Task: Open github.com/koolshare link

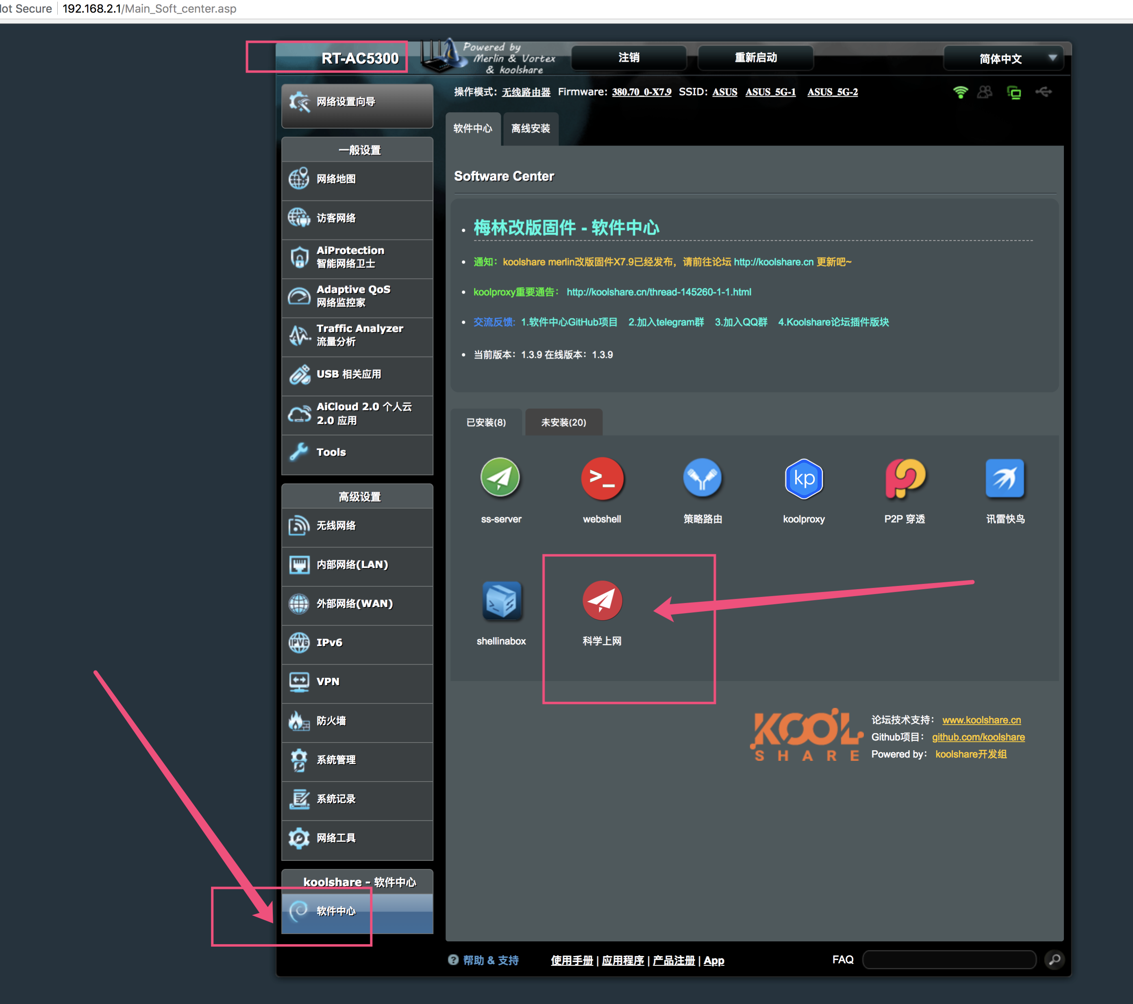Action: pyautogui.click(x=978, y=737)
